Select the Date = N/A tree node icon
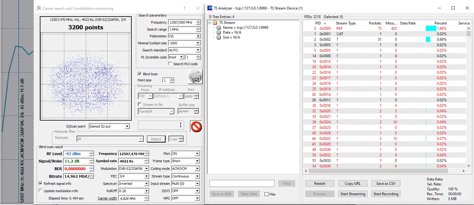This screenshot has height=205, width=474. point(219,32)
